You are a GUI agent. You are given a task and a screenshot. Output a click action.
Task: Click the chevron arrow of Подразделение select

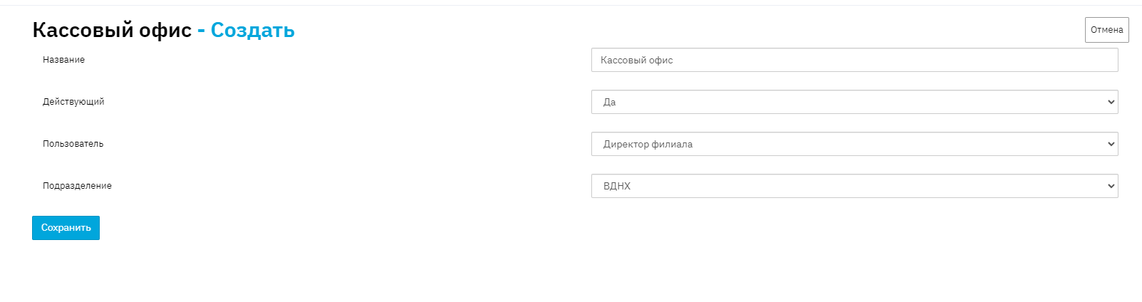pyautogui.click(x=1110, y=186)
